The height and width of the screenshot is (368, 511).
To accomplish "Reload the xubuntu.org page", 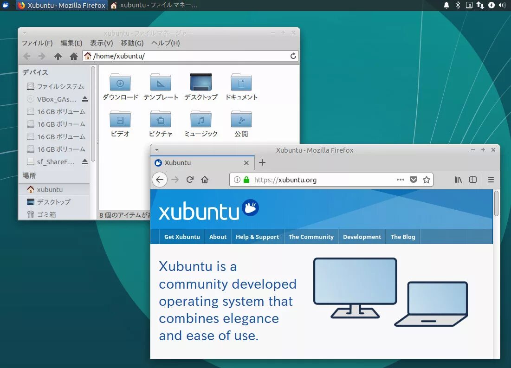I will [x=190, y=180].
